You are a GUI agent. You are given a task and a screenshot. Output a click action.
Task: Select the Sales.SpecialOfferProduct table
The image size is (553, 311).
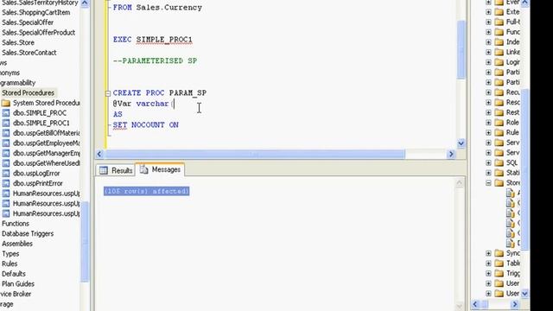pyautogui.click(x=38, y=33)
